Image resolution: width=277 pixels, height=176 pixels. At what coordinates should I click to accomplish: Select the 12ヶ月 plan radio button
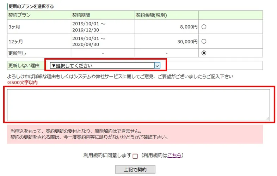click(204, 41)
